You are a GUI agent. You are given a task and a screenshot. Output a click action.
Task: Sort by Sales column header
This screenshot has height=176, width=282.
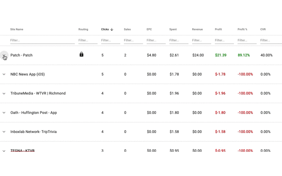(127, 29)
